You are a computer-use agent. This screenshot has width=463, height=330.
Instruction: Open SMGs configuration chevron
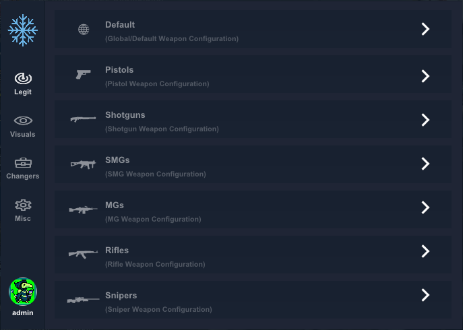click(x=425, y=164)
